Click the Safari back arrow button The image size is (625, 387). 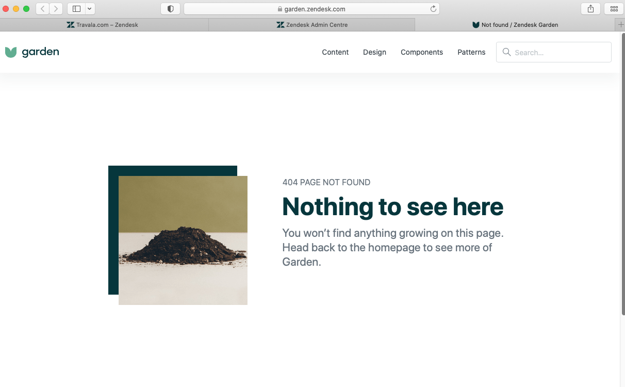point(42,9)
